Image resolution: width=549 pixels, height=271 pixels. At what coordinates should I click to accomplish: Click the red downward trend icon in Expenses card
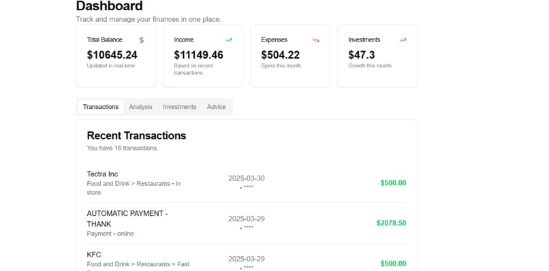coord(316,40)
